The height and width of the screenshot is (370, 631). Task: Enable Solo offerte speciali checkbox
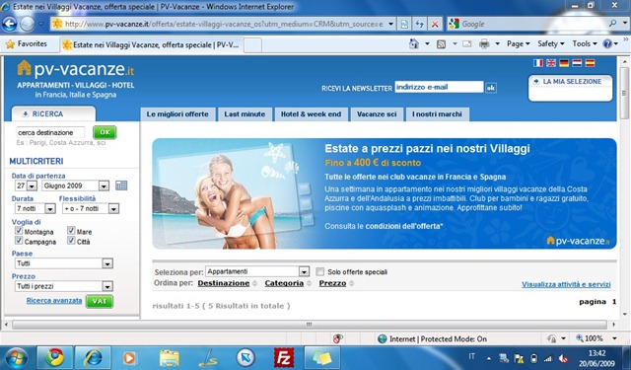click(319, 271)
